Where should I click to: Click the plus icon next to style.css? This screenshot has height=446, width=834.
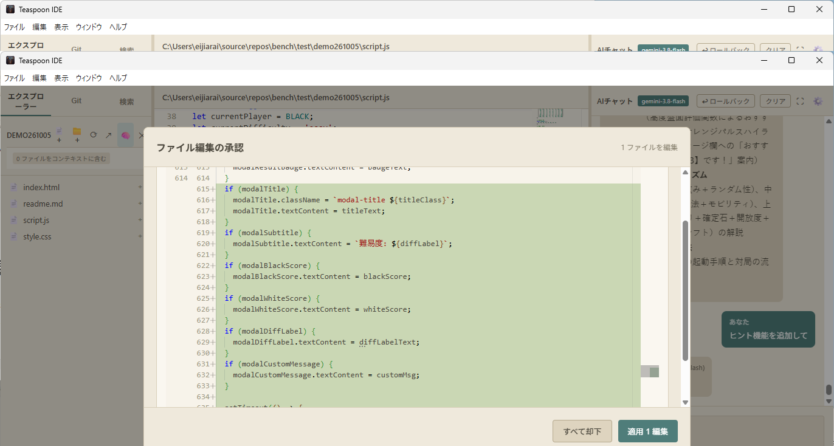(x=140, y=236)
